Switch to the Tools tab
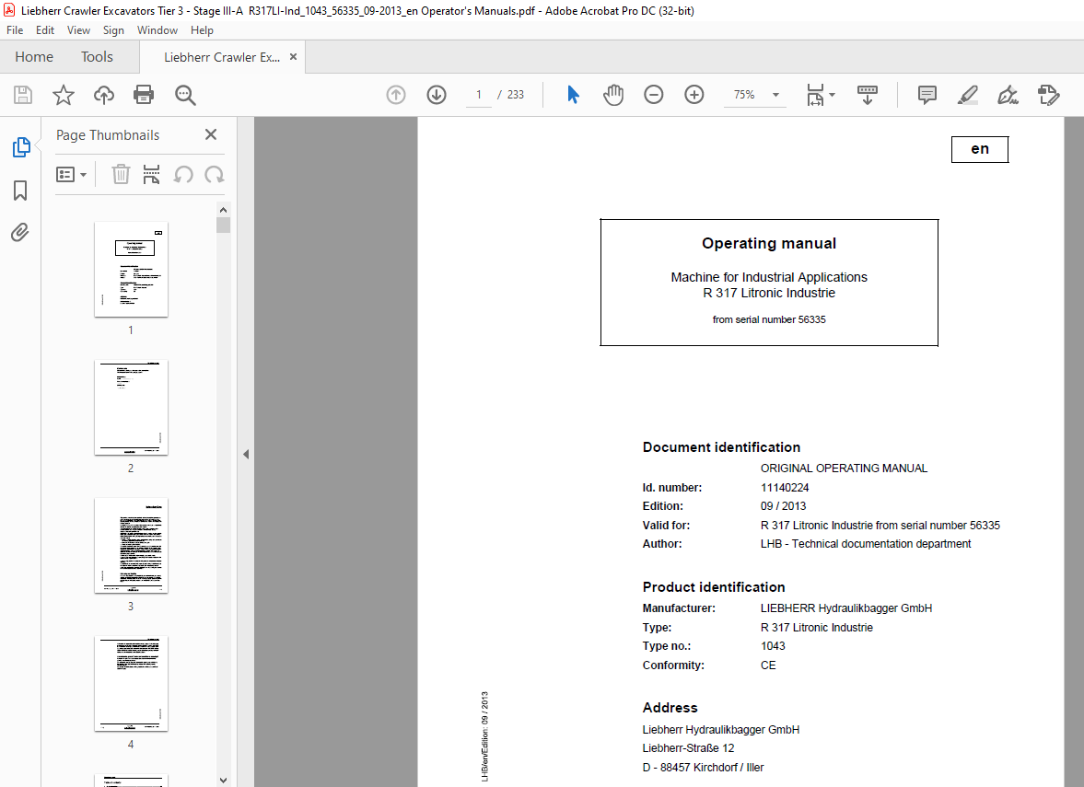1084x787 pixels. 97,57
